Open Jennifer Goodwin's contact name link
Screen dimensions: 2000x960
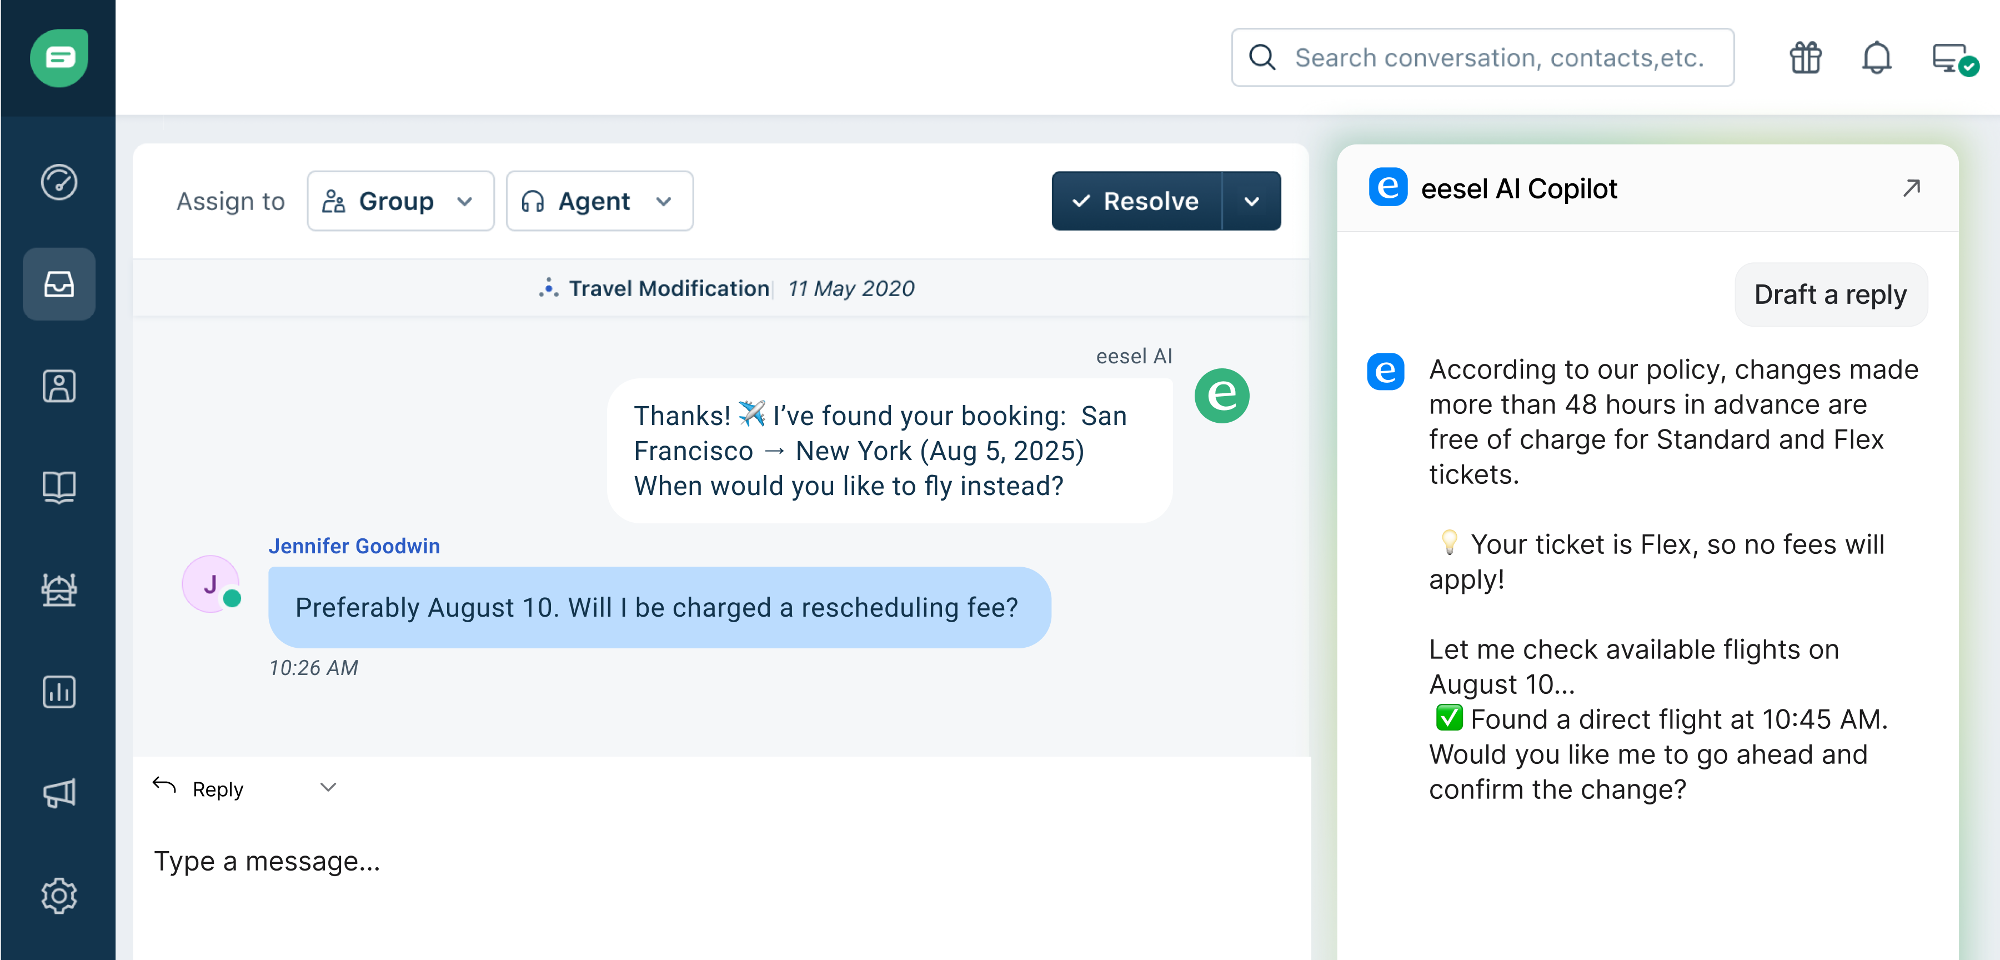(354, 546)
